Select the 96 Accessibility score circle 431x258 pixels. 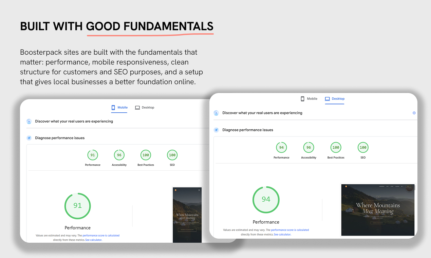tap(308, 147)
